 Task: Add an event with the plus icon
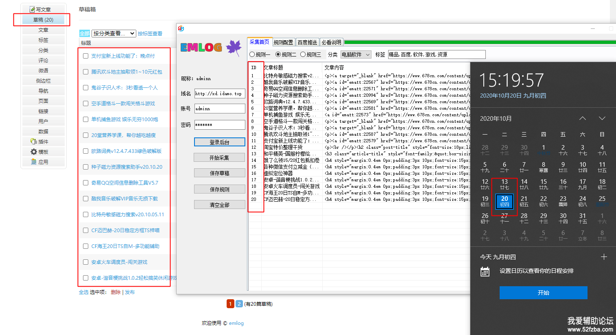coord(604,257)
